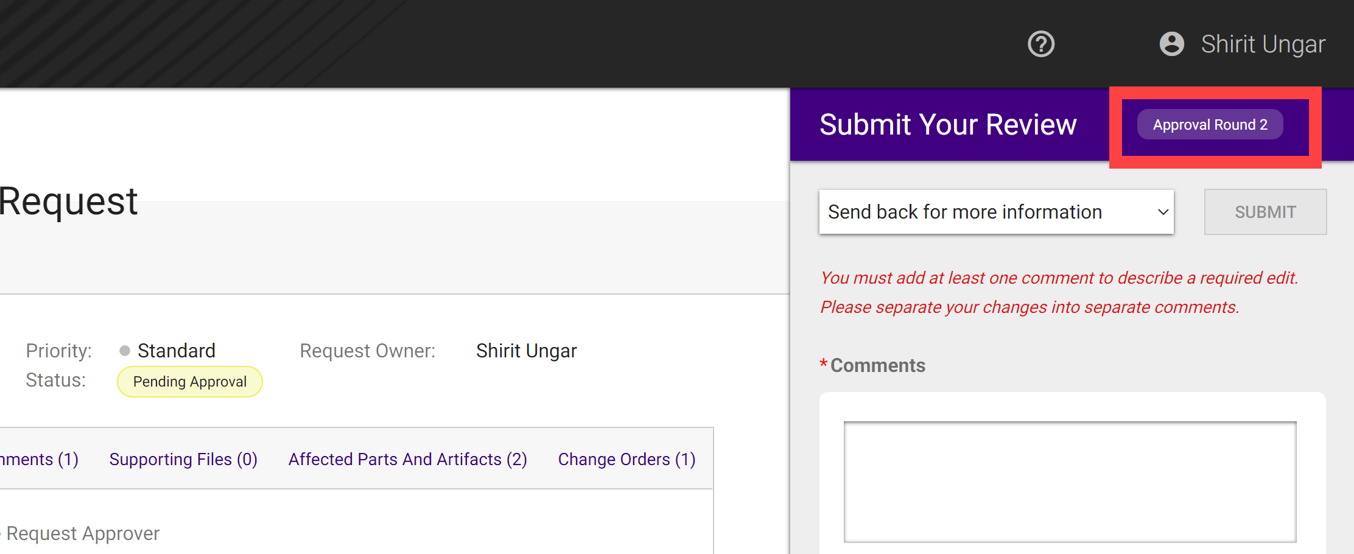Open the Affected Parts And Artifacts tab

408,459
